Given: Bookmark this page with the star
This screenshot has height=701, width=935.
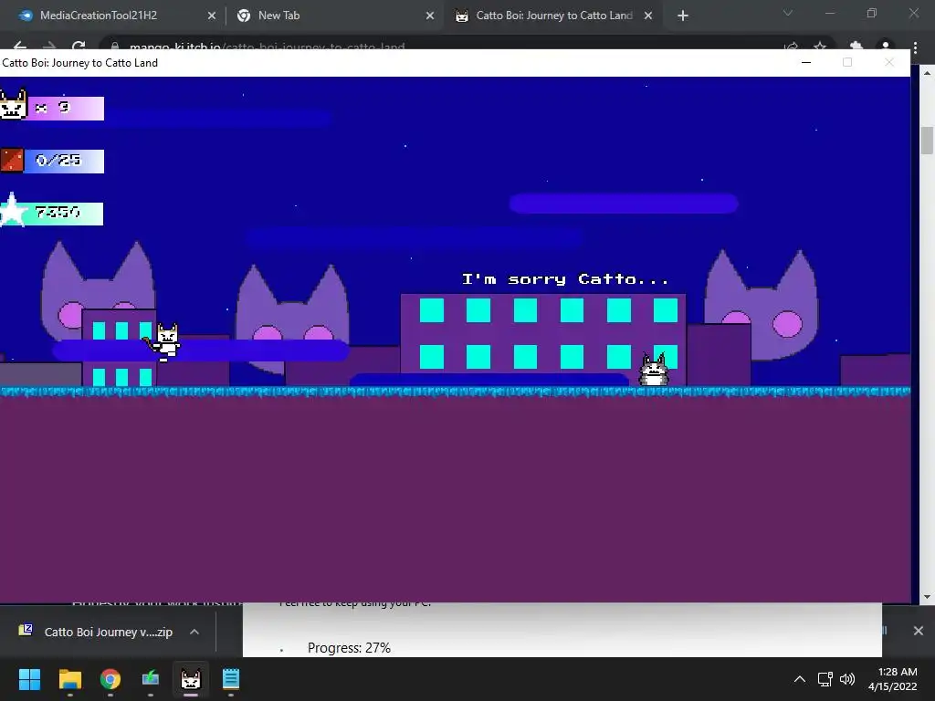Looking at the screenshot, I should coord(820,46).
